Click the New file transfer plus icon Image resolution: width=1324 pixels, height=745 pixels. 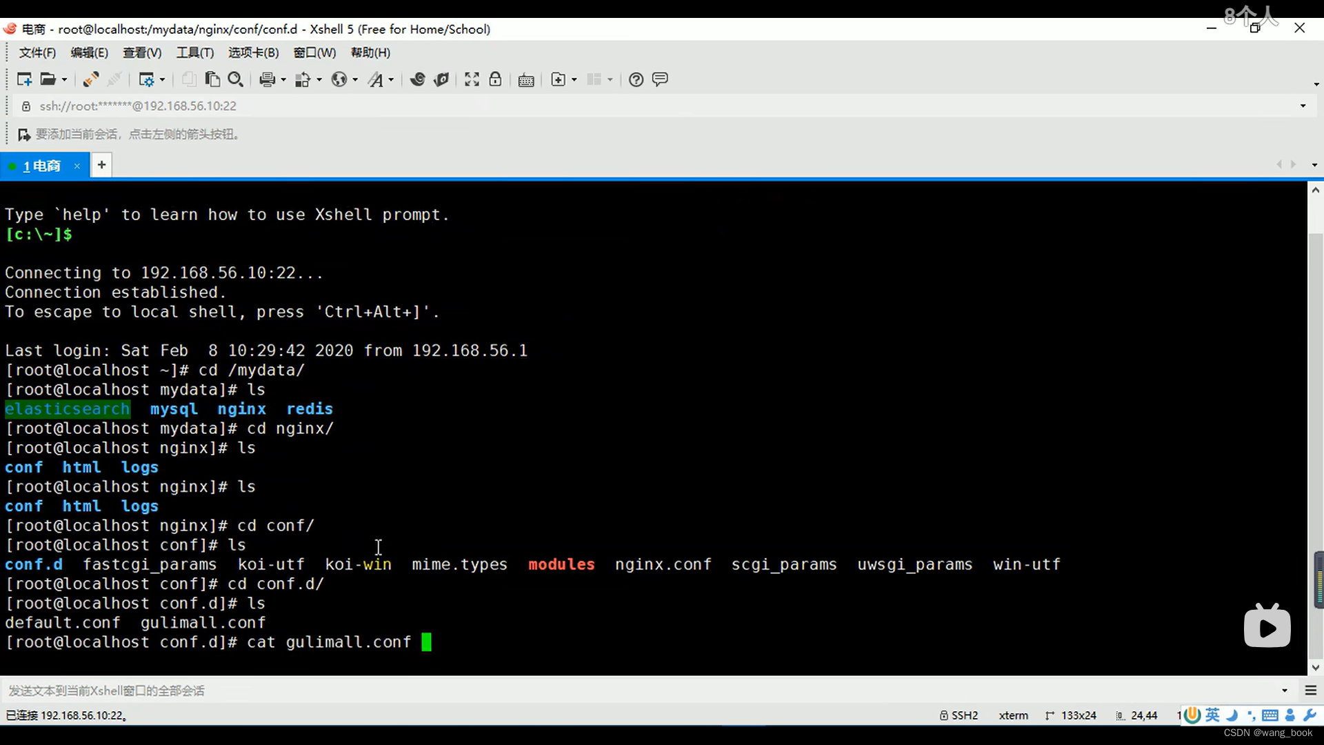(x=559, y=79)
